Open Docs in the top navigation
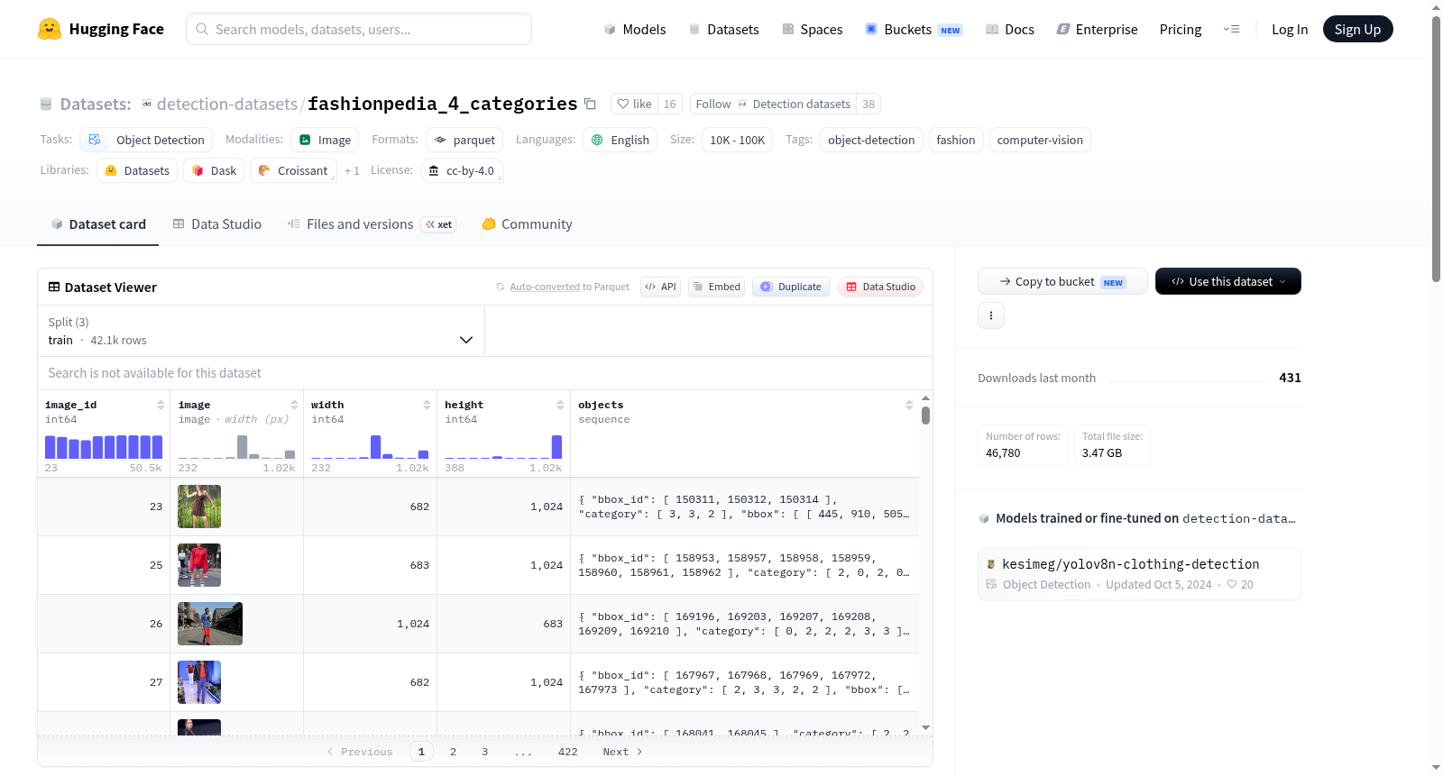This screenshot has height=776, width=1443. 1010,29
